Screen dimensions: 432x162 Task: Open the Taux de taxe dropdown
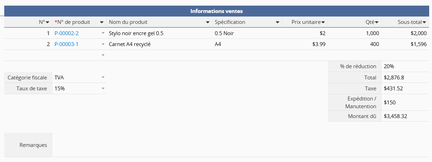point(103,89)
